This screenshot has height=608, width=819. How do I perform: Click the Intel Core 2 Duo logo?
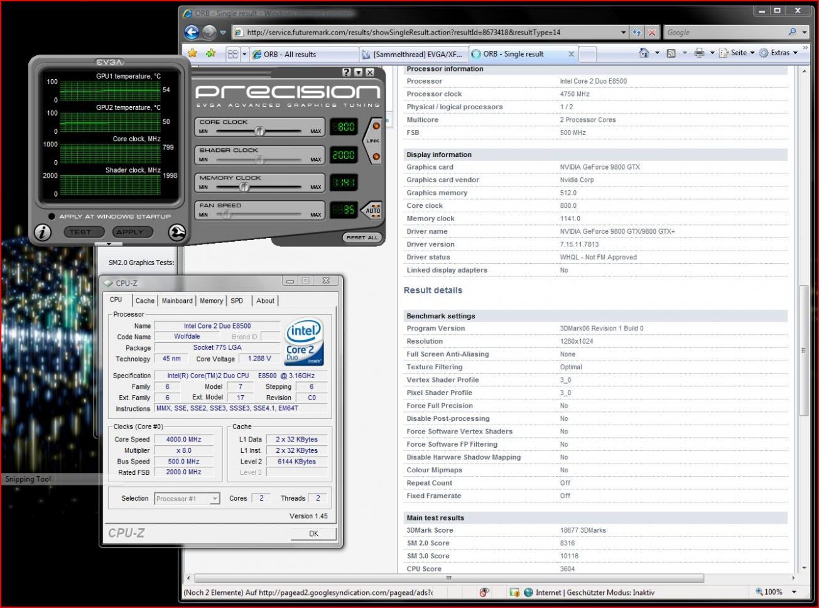coord(304,341)
